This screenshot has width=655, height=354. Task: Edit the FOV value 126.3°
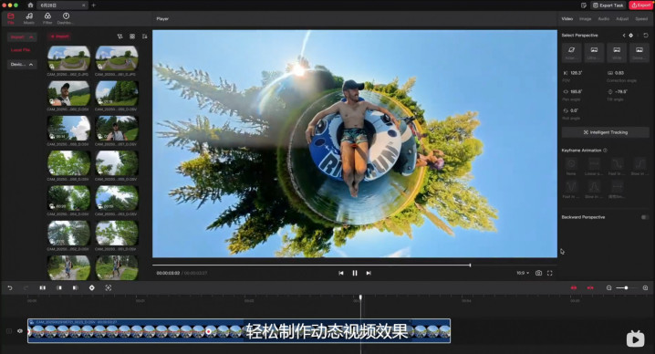click(577, 73)
